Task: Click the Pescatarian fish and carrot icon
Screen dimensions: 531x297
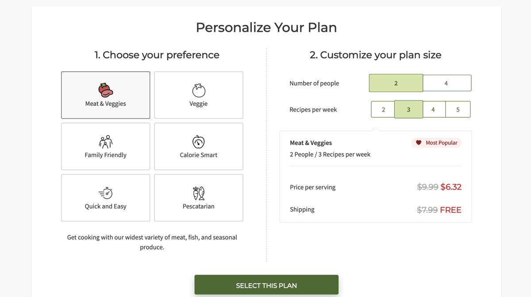Action: tap(199, 193)
